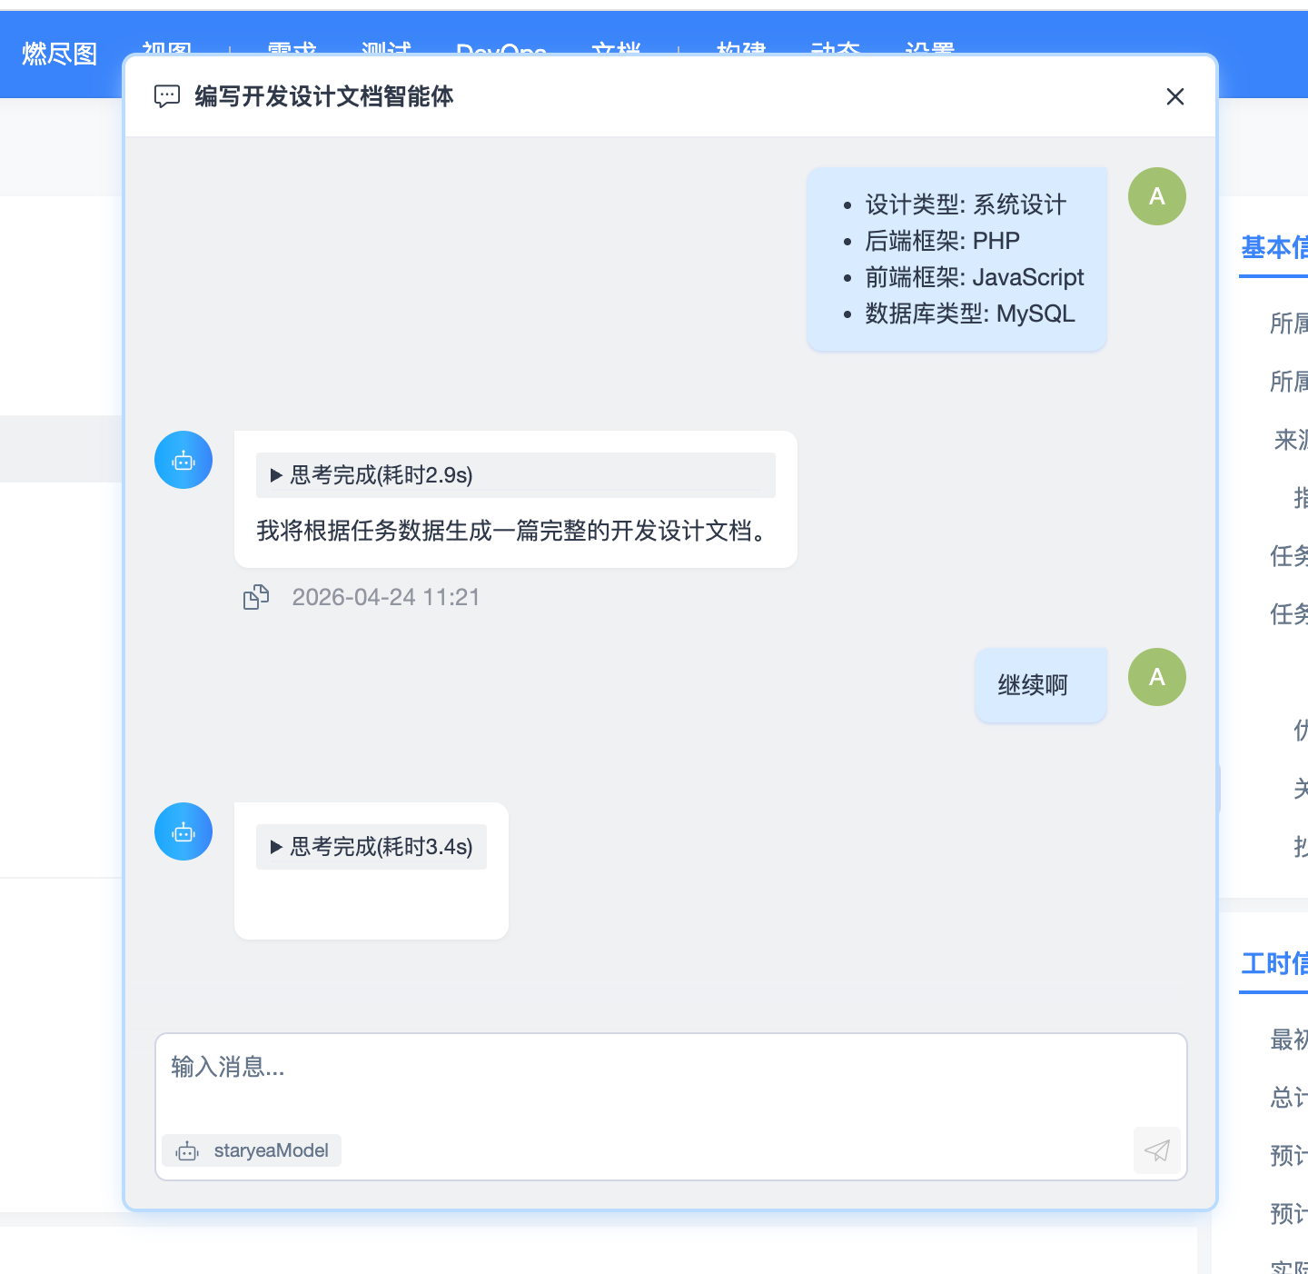The height and width of the screenshot is (1274, 1308).
Task: Open the 燃尽图 tab in the background navigation
Action: [60, 55]
